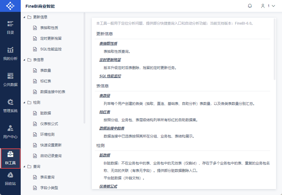Select the BI工具 toolbox icon
Viewport: 282px width, 195px height.
click(10, 154)
